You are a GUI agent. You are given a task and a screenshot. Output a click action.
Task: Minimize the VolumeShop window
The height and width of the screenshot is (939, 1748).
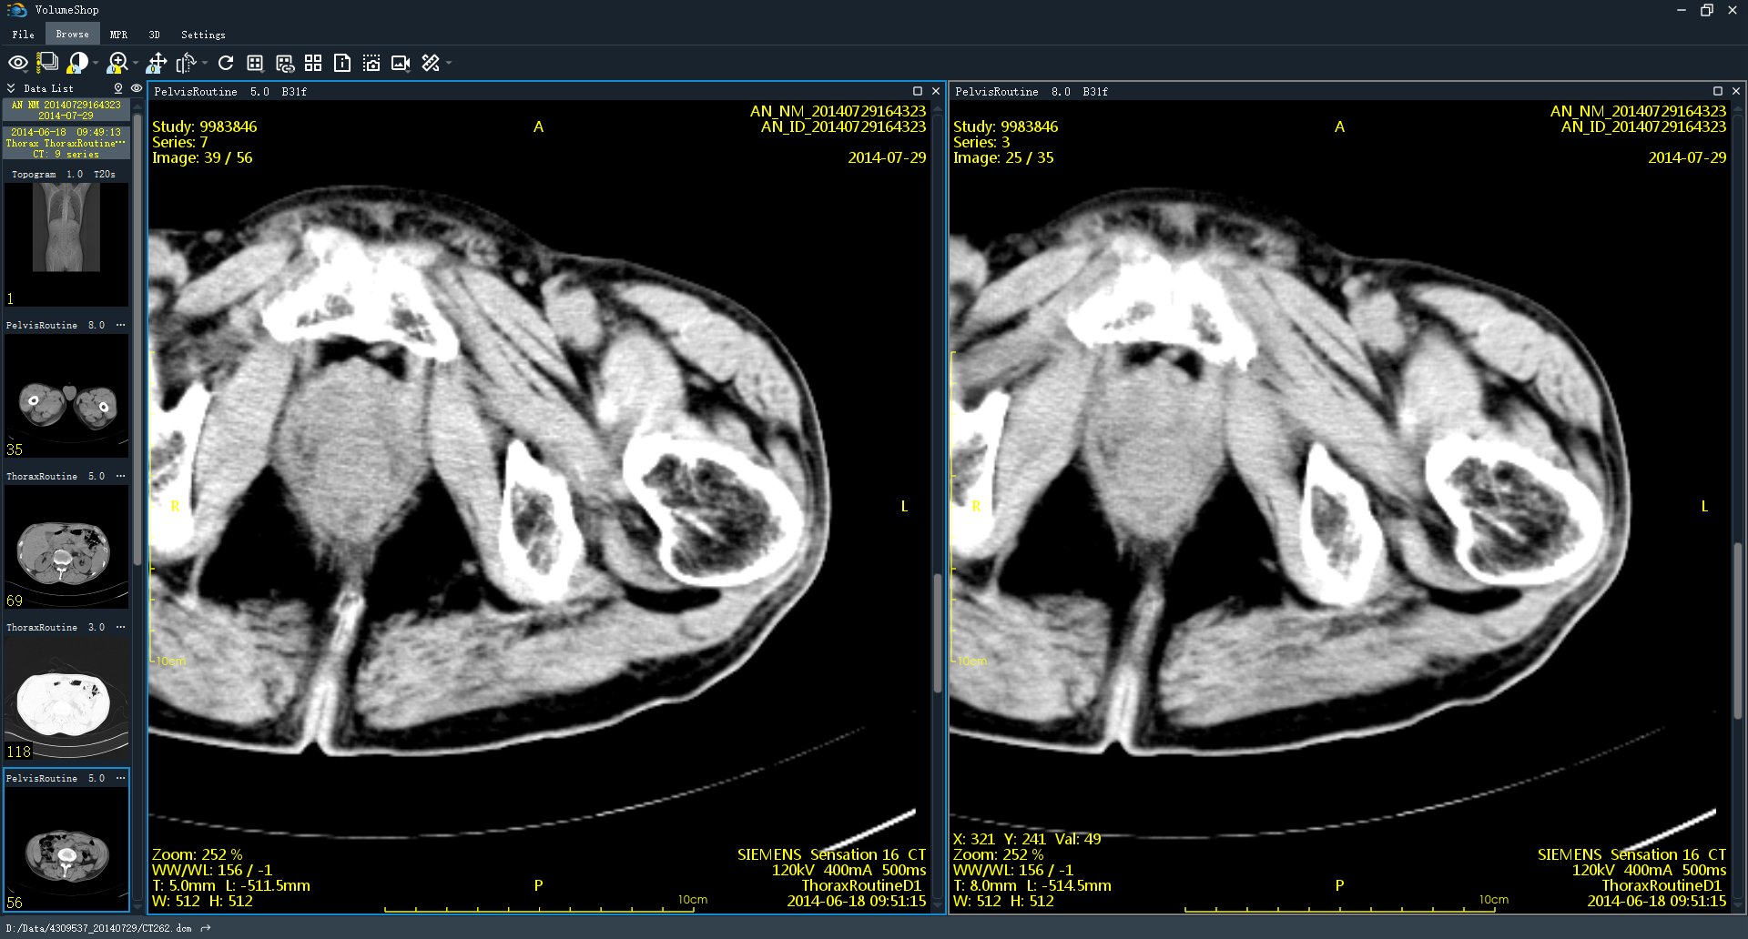(x=1682, y=10)
